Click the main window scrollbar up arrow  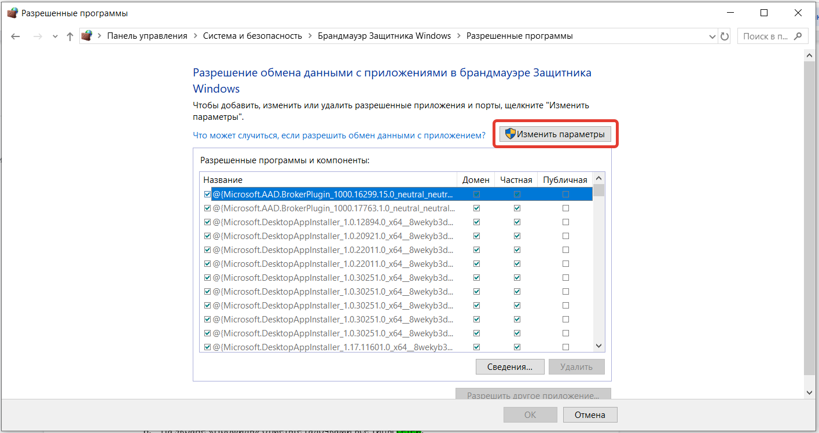tap(810, 54)
